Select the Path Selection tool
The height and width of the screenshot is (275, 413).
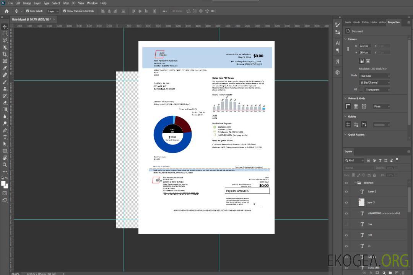click(x=5, y=144)
